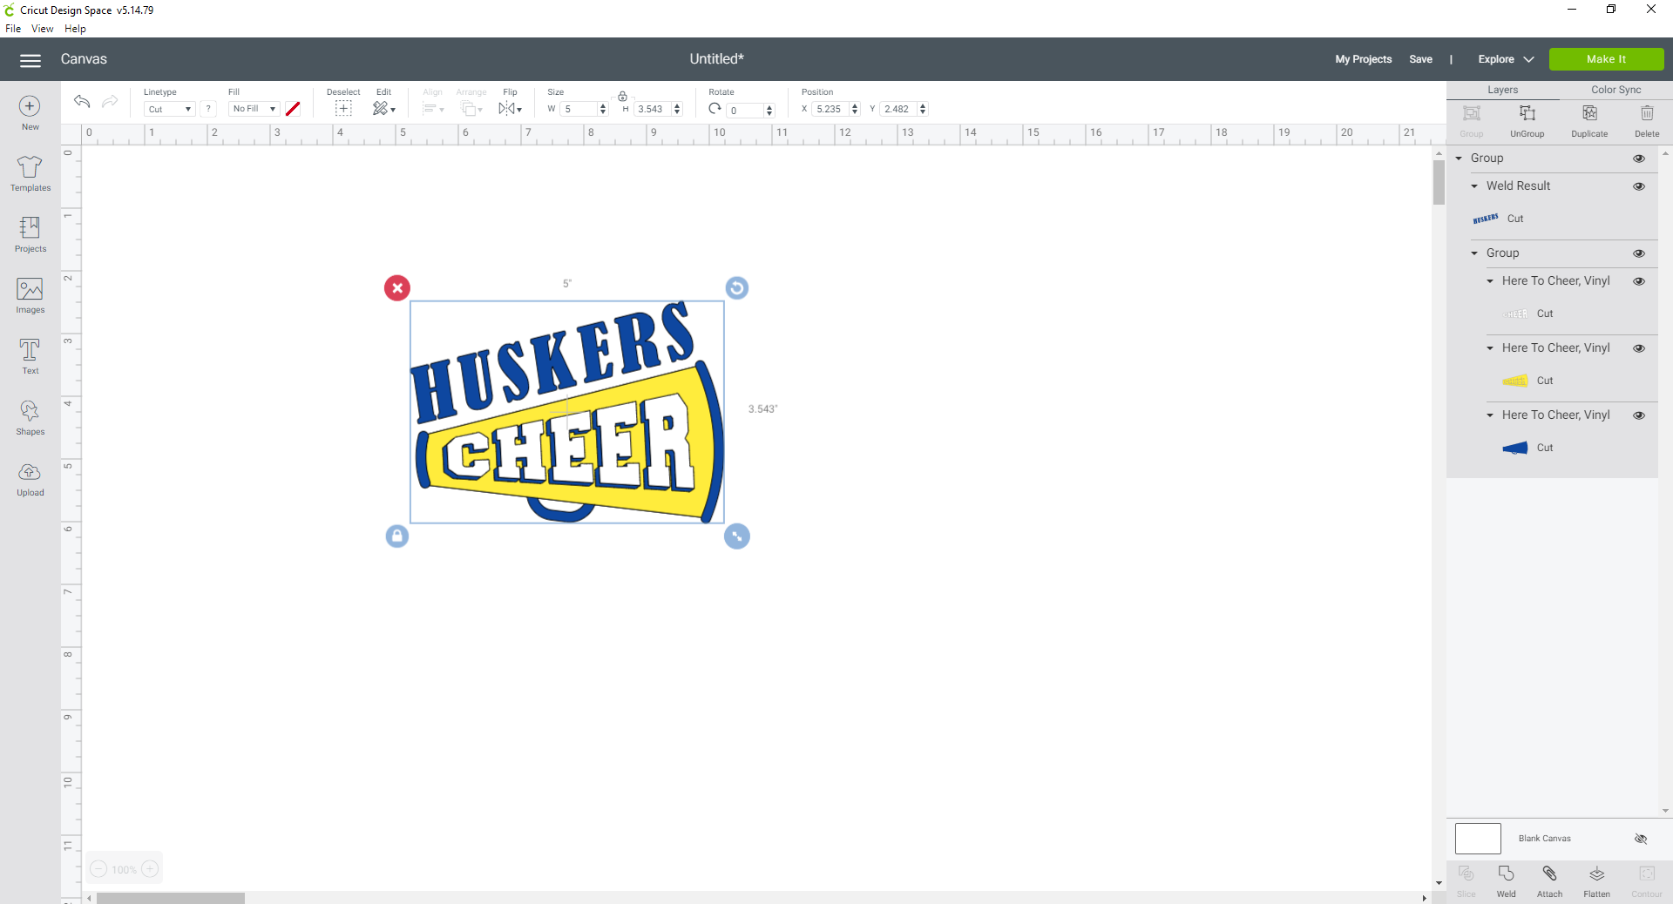Collapse third Here To Cheer, Vinyl layer

(x=1490, y=415)
